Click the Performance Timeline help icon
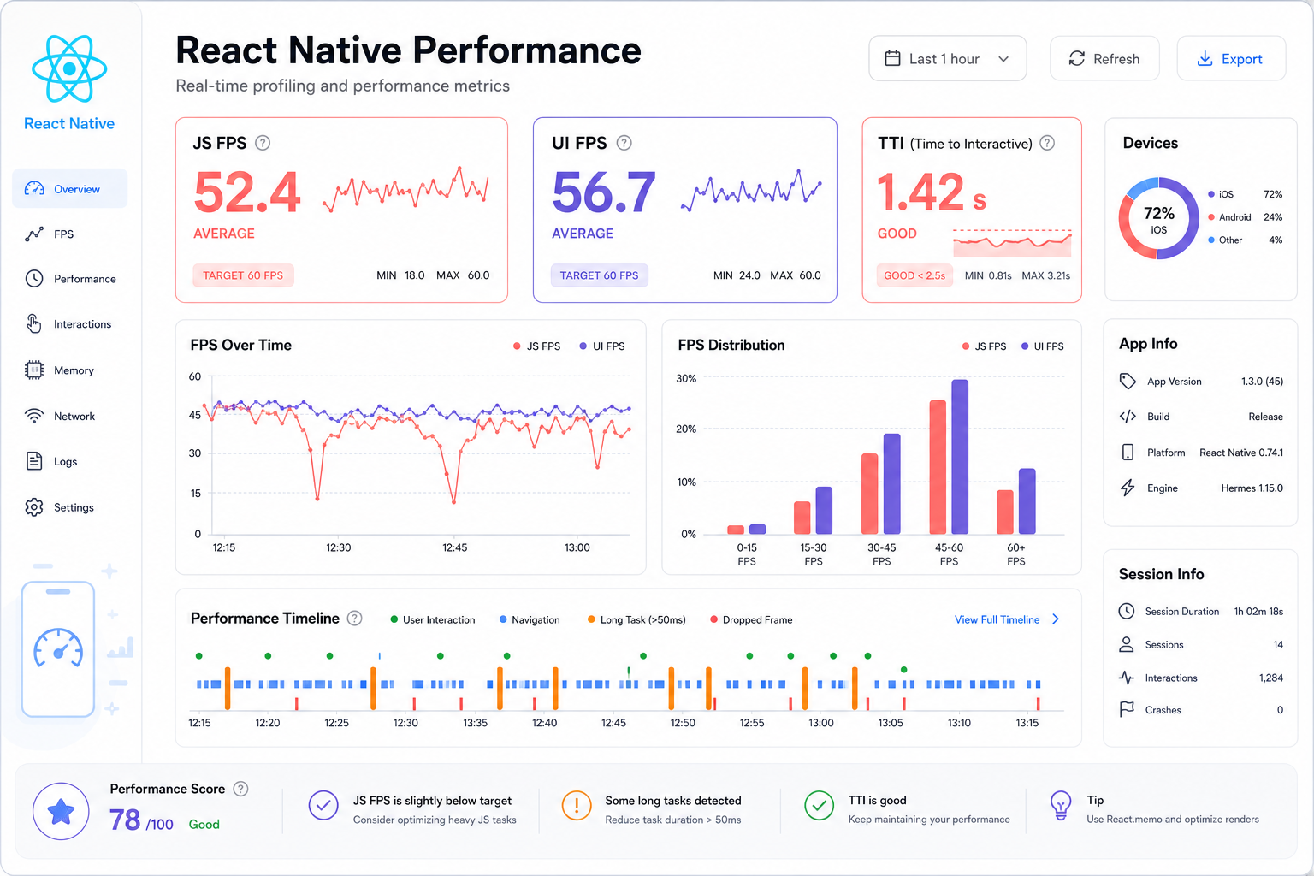Screen dimensions: 1314x876 pos(355,618)
